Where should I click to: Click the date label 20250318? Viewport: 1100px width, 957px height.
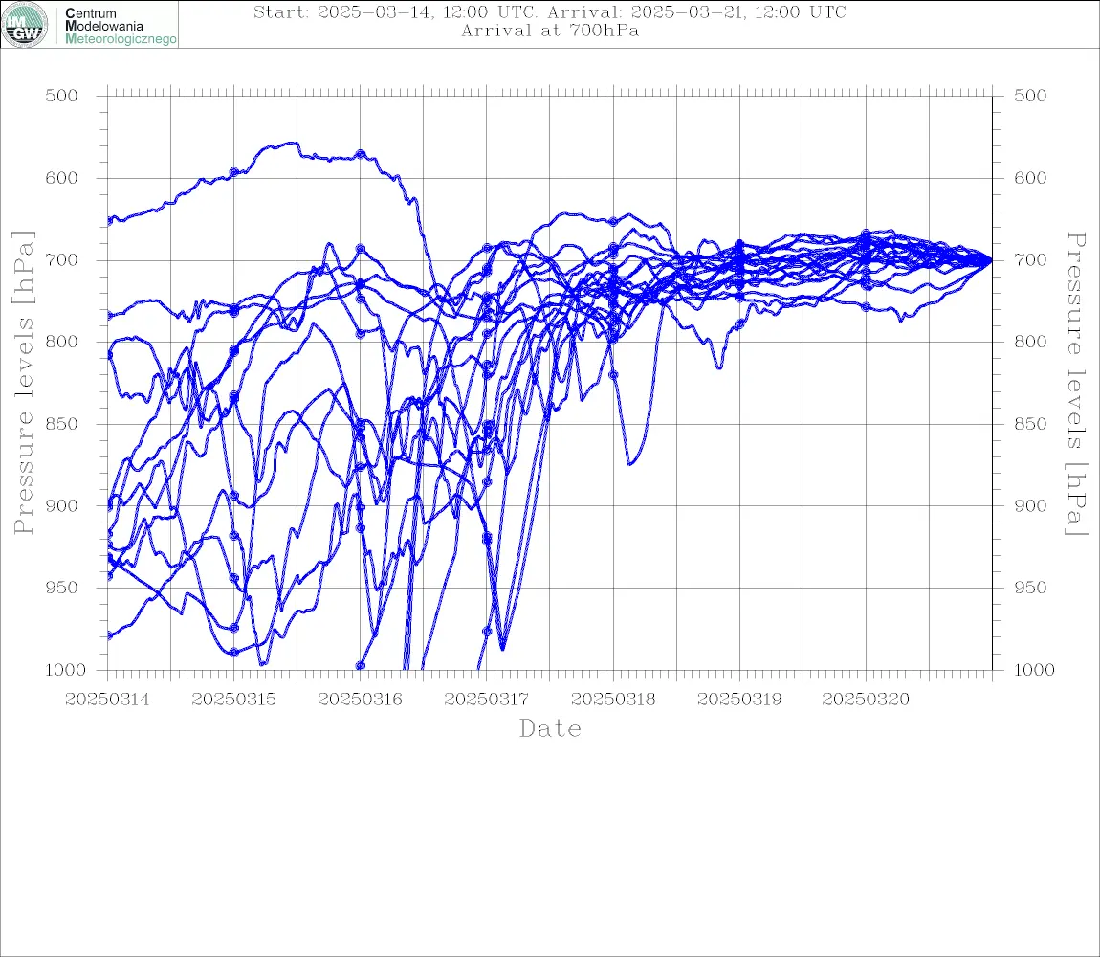[613, 700]
